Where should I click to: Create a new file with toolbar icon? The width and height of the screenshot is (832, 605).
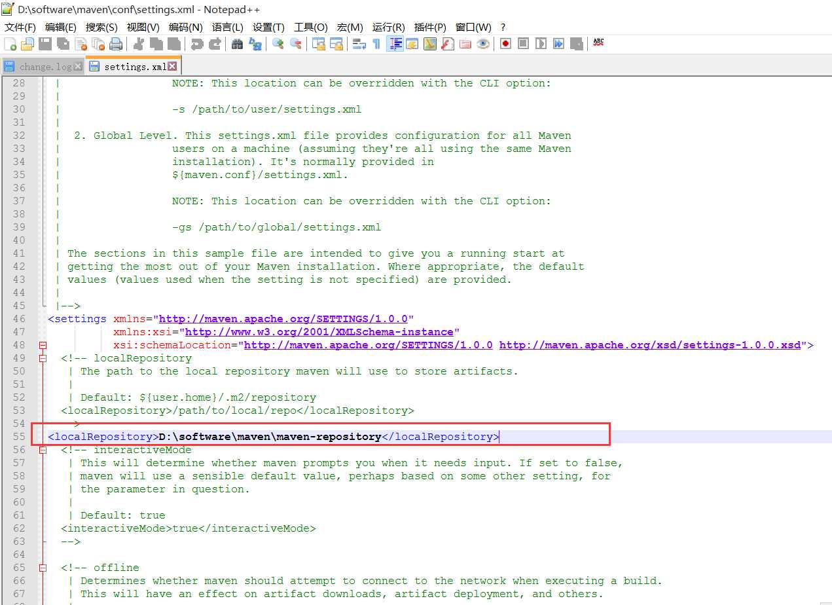tap(10, 44)
